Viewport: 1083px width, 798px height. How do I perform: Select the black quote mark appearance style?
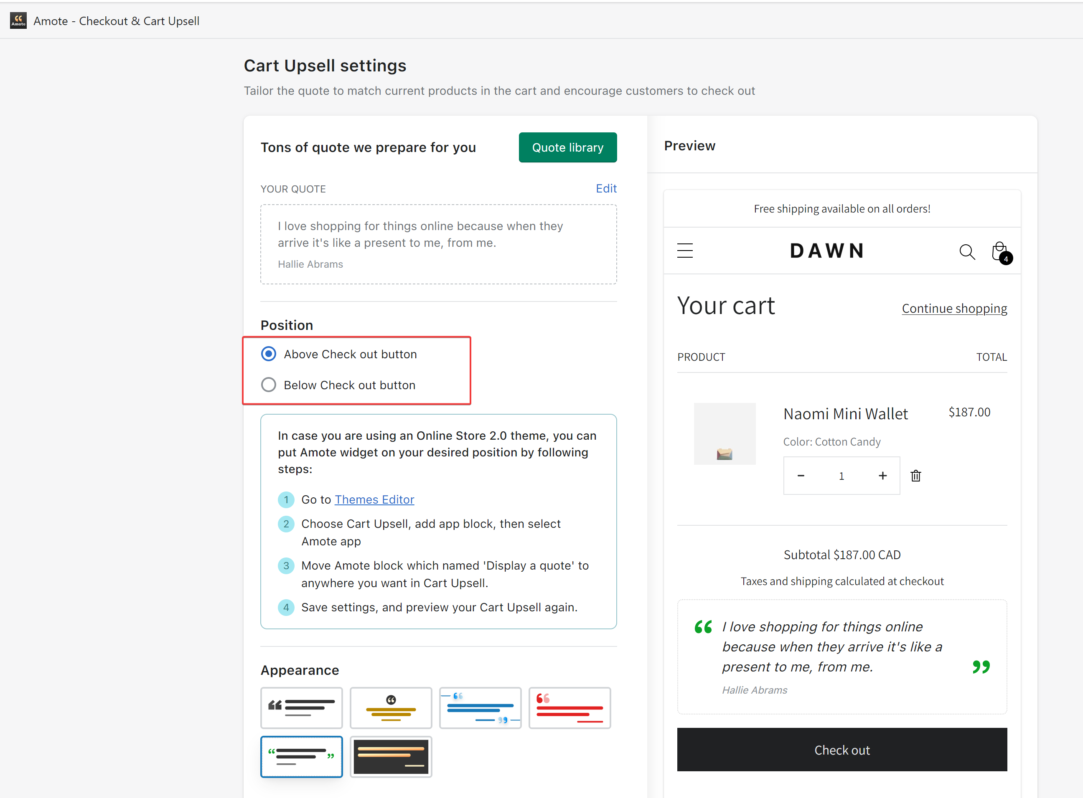tap(301, 708)
